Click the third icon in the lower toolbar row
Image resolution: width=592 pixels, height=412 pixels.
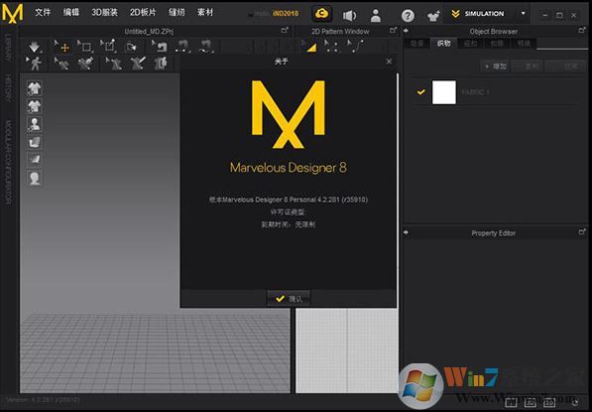[85, 64]
